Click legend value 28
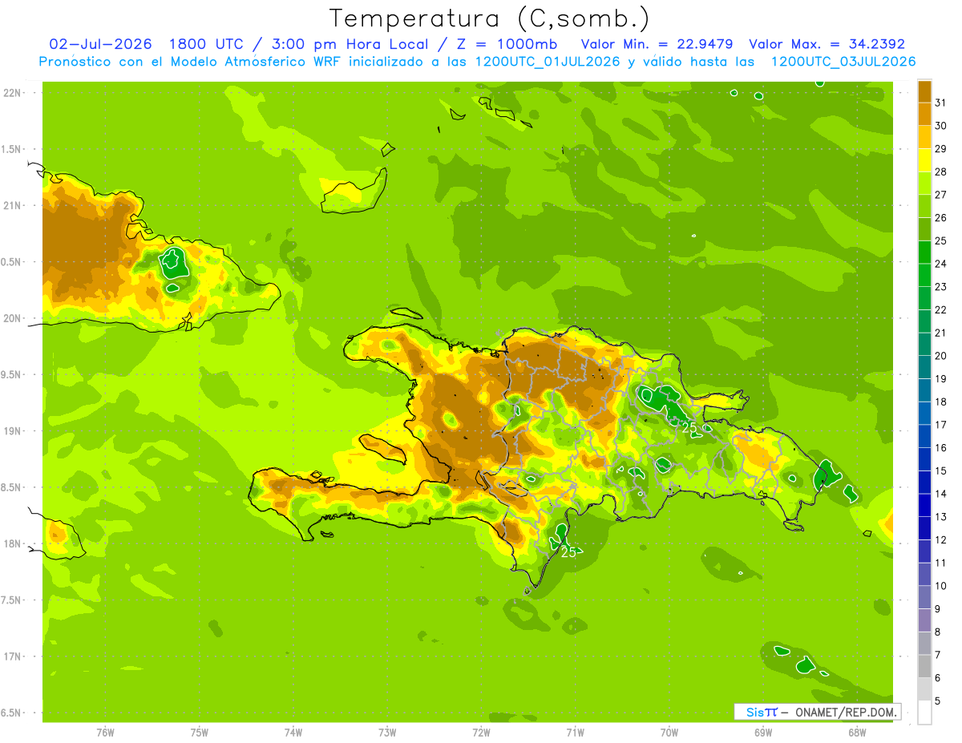 [x=941, y=172]
